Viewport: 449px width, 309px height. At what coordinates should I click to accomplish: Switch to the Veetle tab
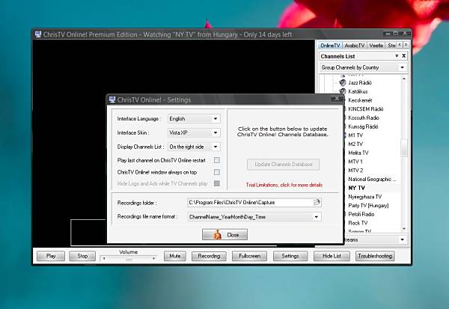coord(376,45)
